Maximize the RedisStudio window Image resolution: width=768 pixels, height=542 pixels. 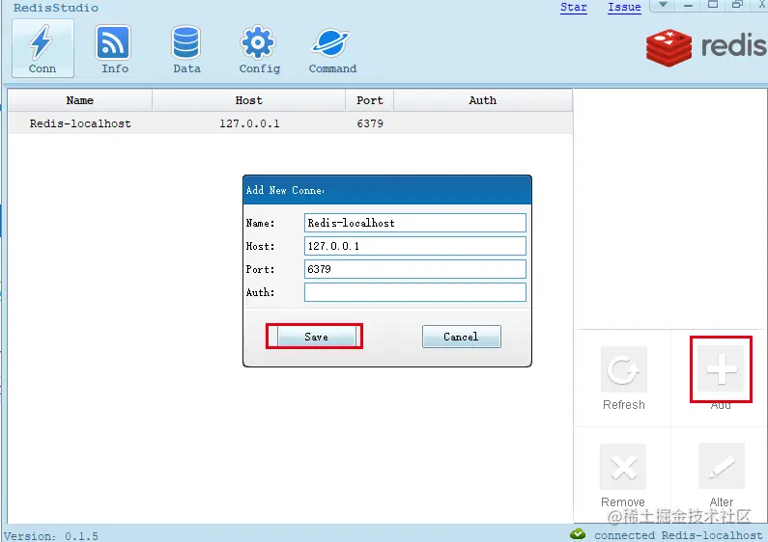[713, 5]
